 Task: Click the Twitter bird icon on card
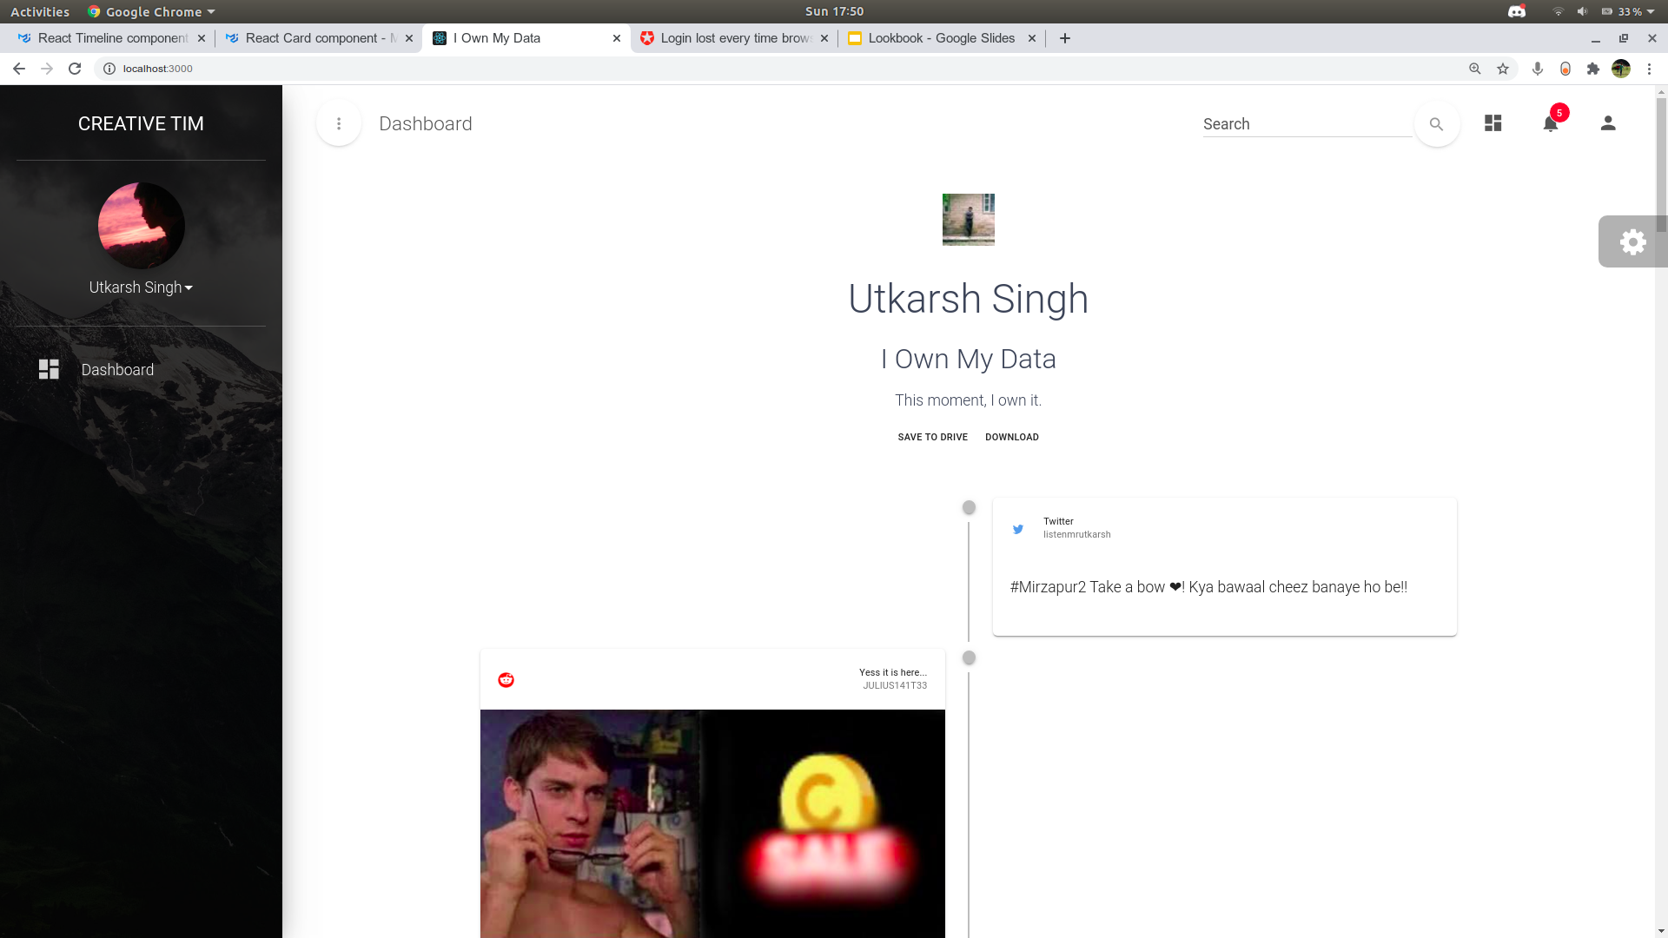(1018, 529)
